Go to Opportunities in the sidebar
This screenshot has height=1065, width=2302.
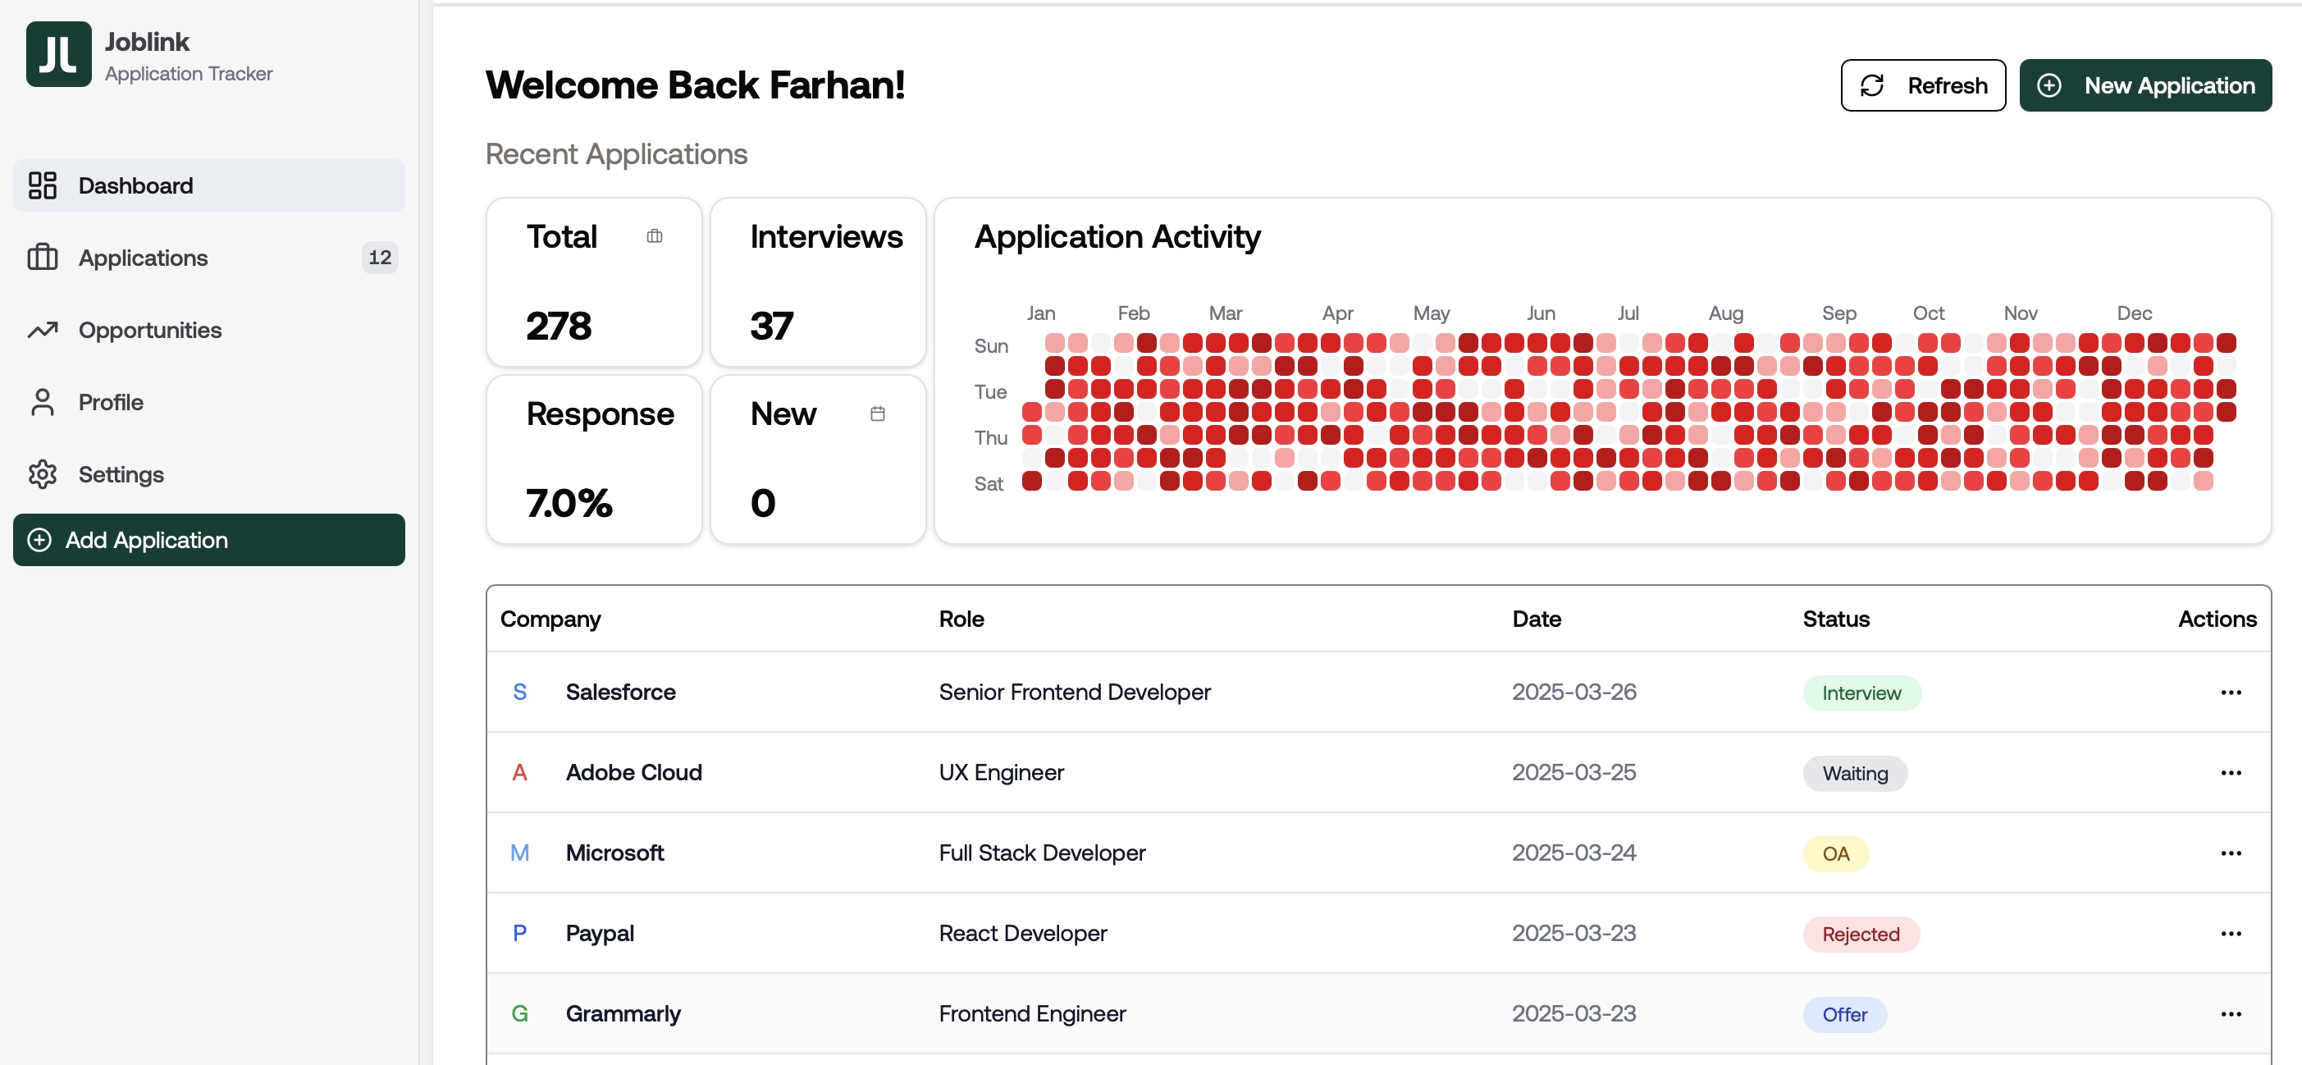149,331
